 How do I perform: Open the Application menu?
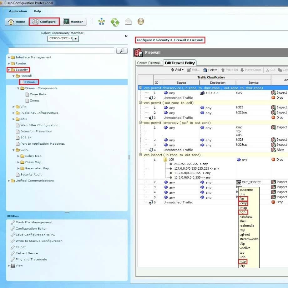point(18,11)
